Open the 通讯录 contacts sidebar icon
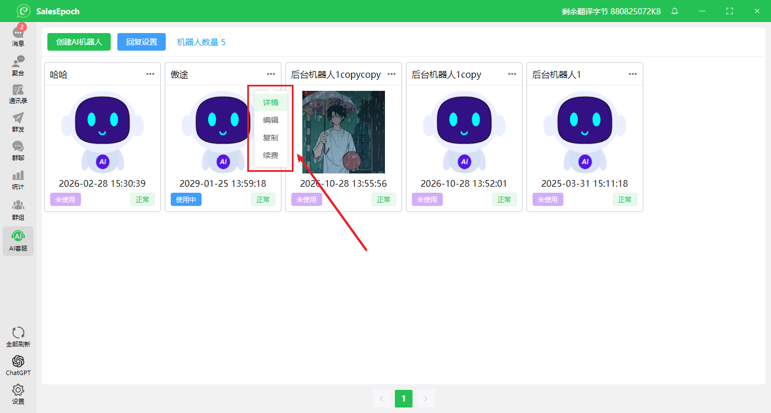 (18, 93)
